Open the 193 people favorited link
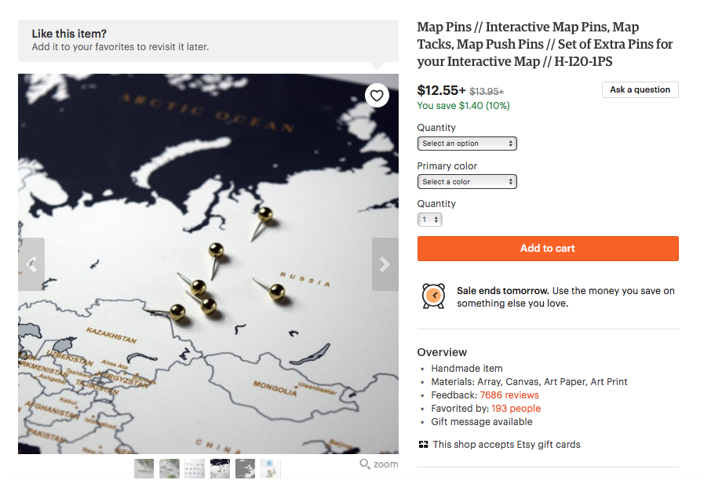722x480 pixels. tap(516, 409)
